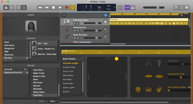
Task: Expand the Electronic drummer genre
Action: pyautogui.click(x=27, y=55)
